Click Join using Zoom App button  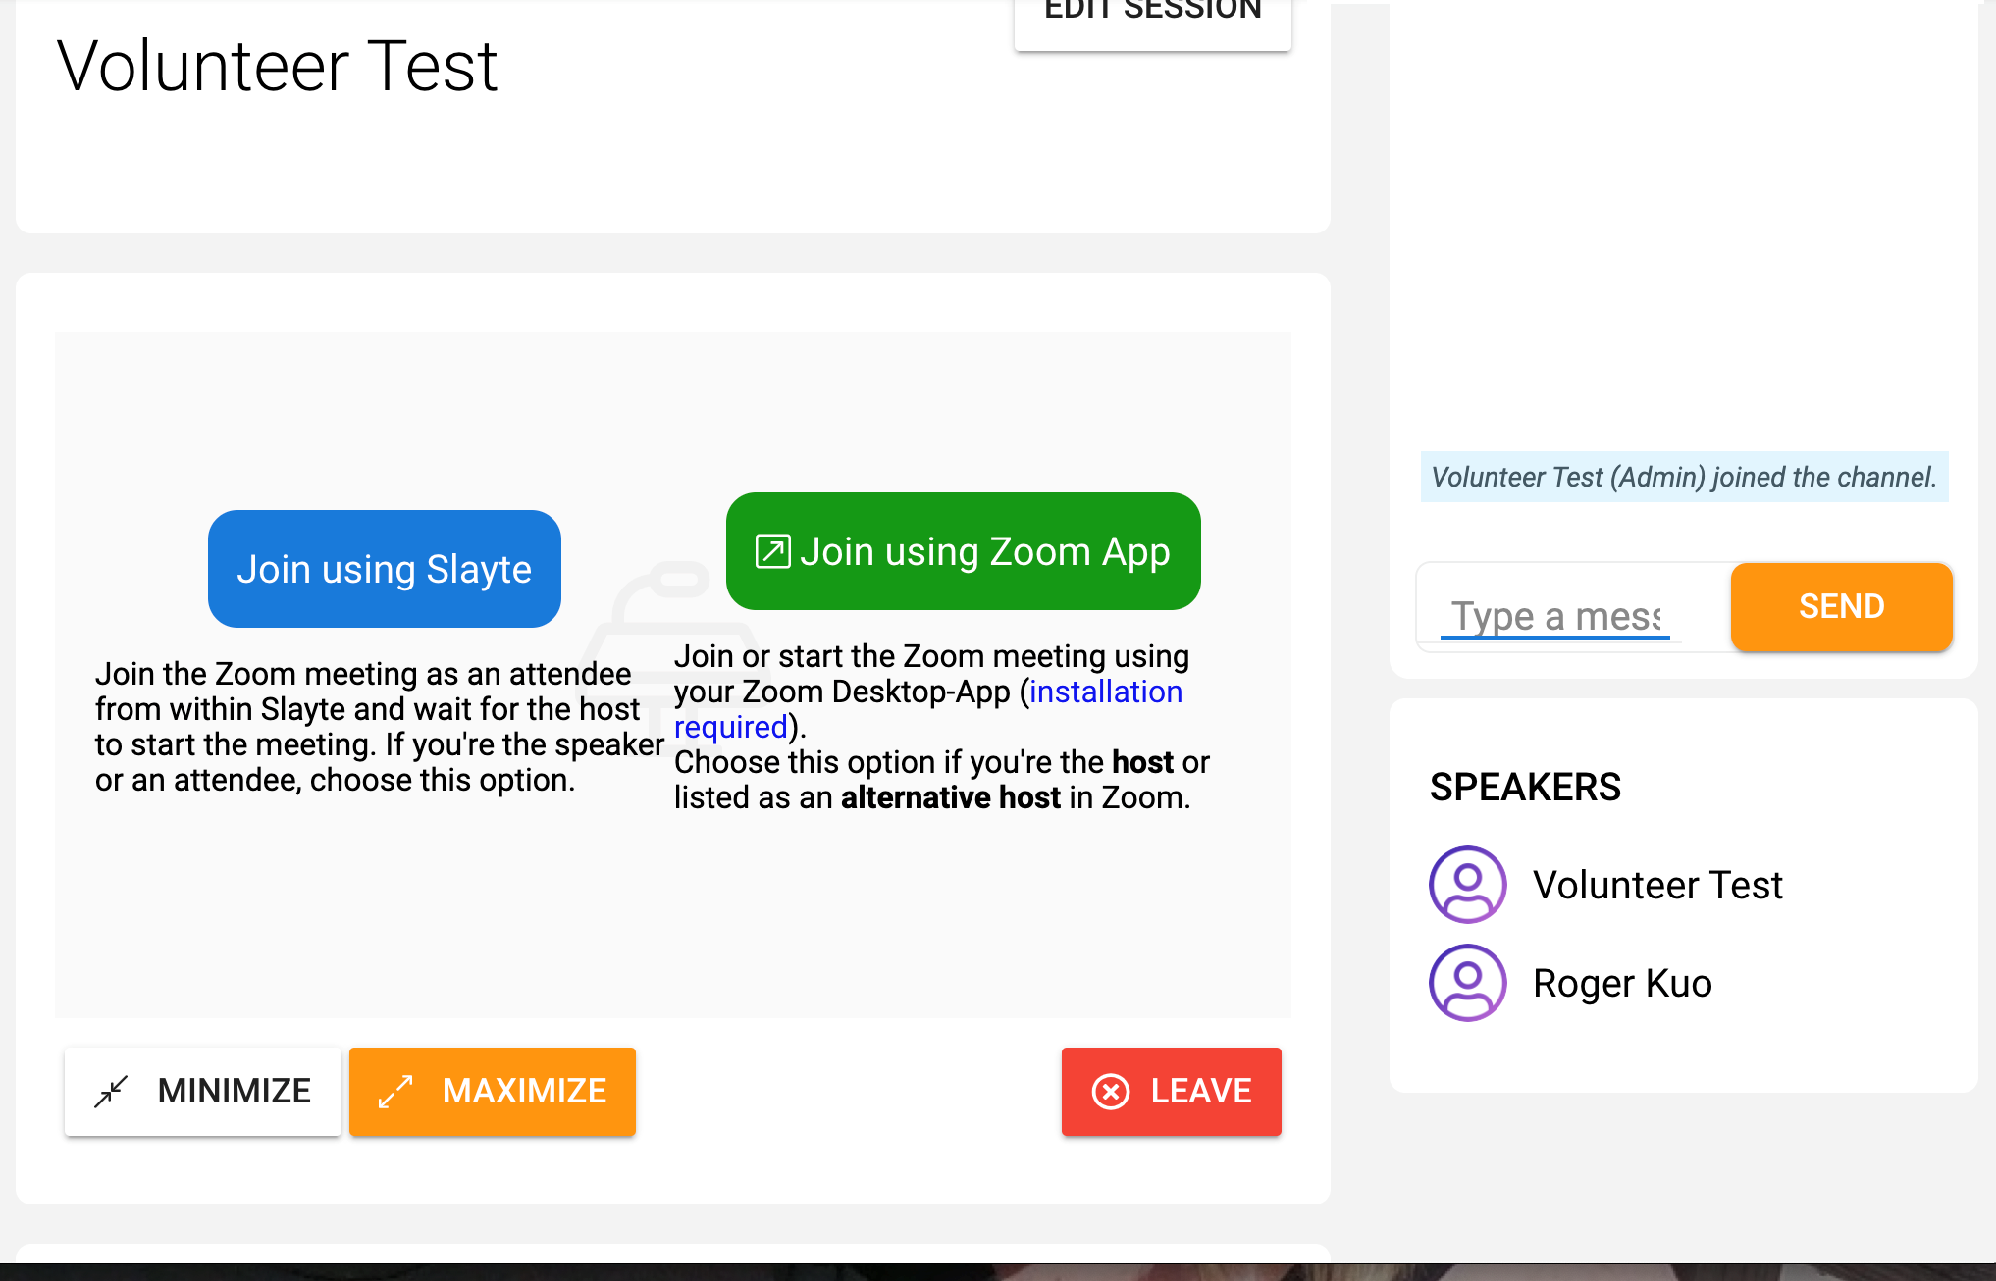coord(964,551)
